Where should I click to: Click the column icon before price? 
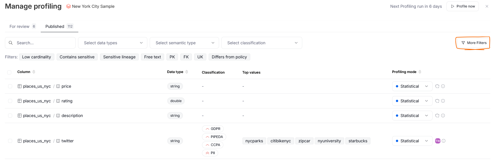click(58, 86)
